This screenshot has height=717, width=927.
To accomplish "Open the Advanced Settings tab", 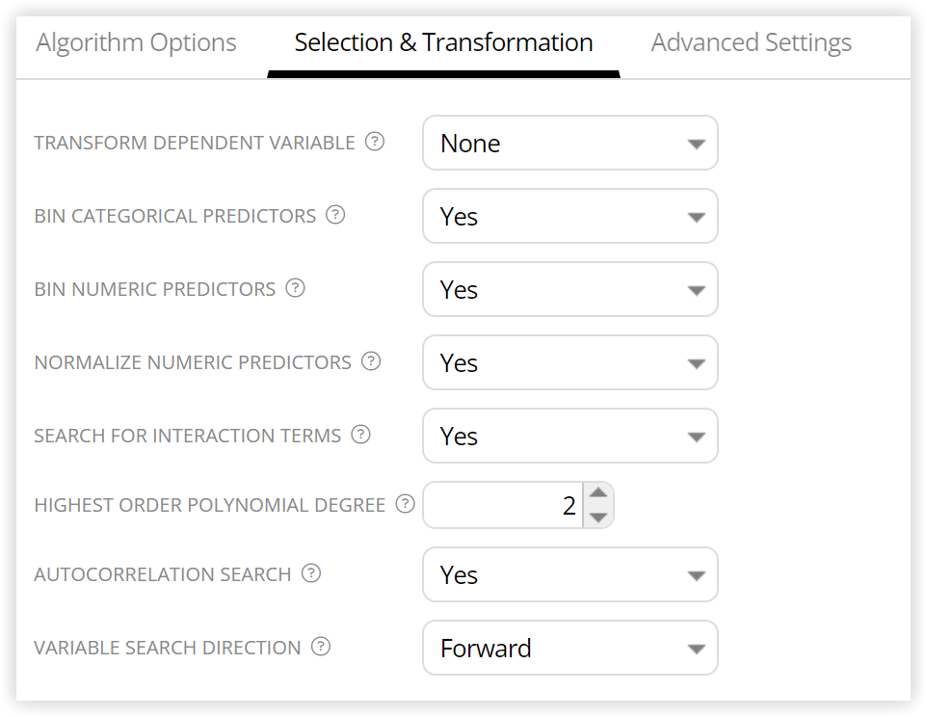I will [x=751, y=43].
